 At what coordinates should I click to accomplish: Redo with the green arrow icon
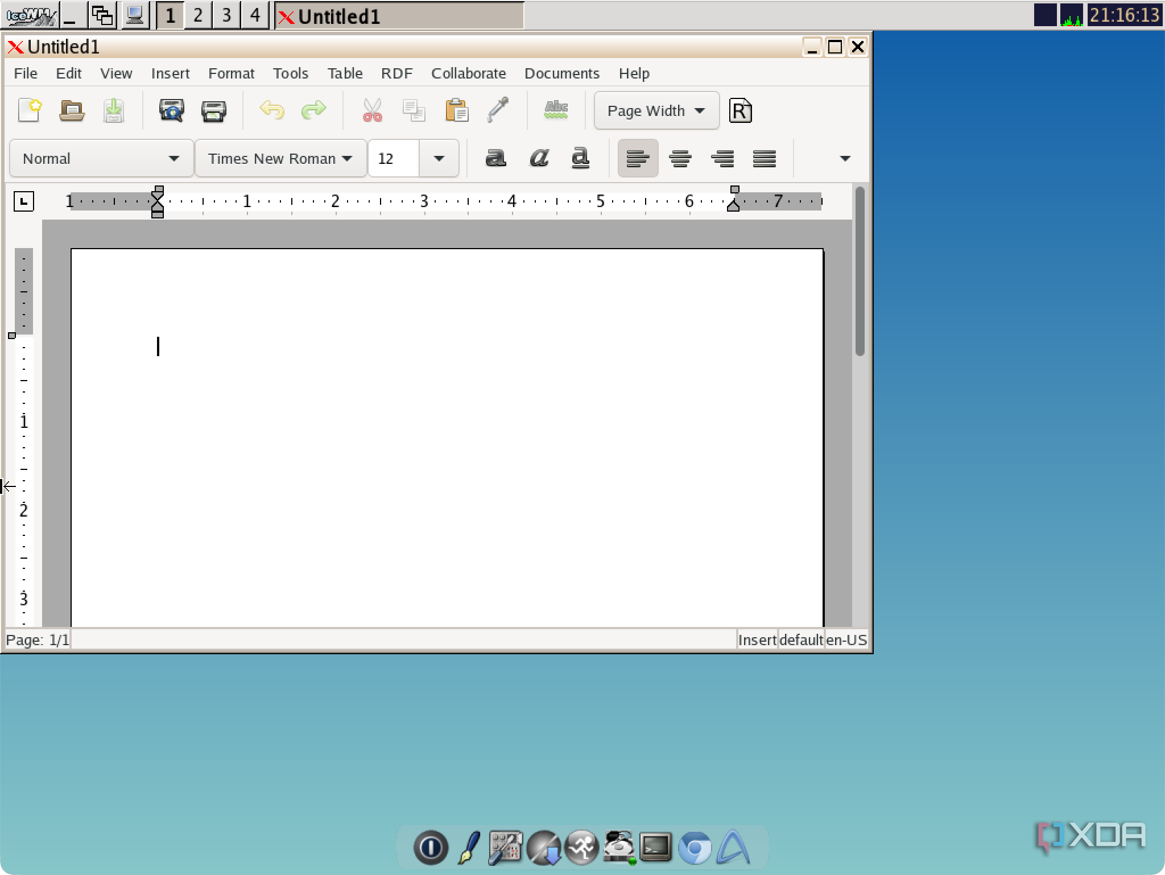[x=313, y=110]
